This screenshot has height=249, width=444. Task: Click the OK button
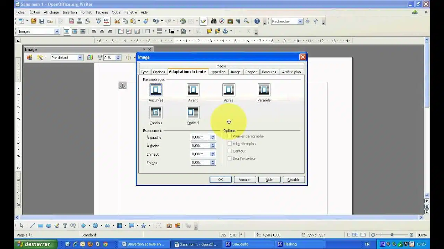220,179
